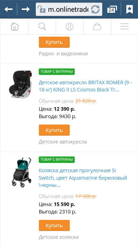Buy the Si Switch stroller
Image resolution: width=138 pixels, height=246 pixels.
coord(54,226)
